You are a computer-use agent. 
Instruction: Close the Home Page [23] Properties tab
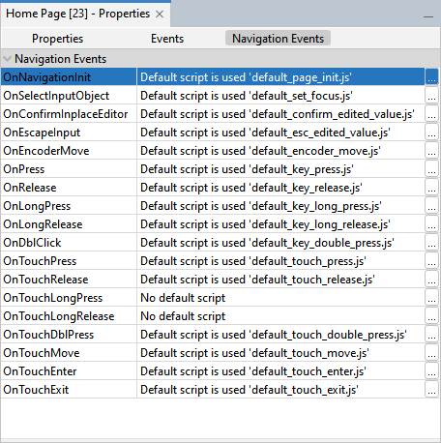(160, 15)
